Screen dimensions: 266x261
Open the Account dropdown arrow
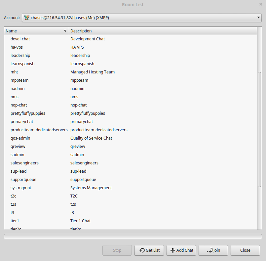(258, 18)
